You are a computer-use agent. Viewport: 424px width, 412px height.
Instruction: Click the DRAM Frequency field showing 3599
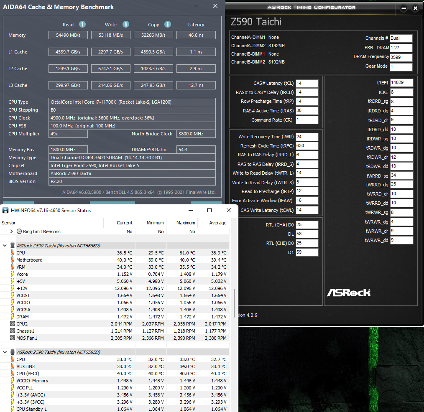coord(401,57)
